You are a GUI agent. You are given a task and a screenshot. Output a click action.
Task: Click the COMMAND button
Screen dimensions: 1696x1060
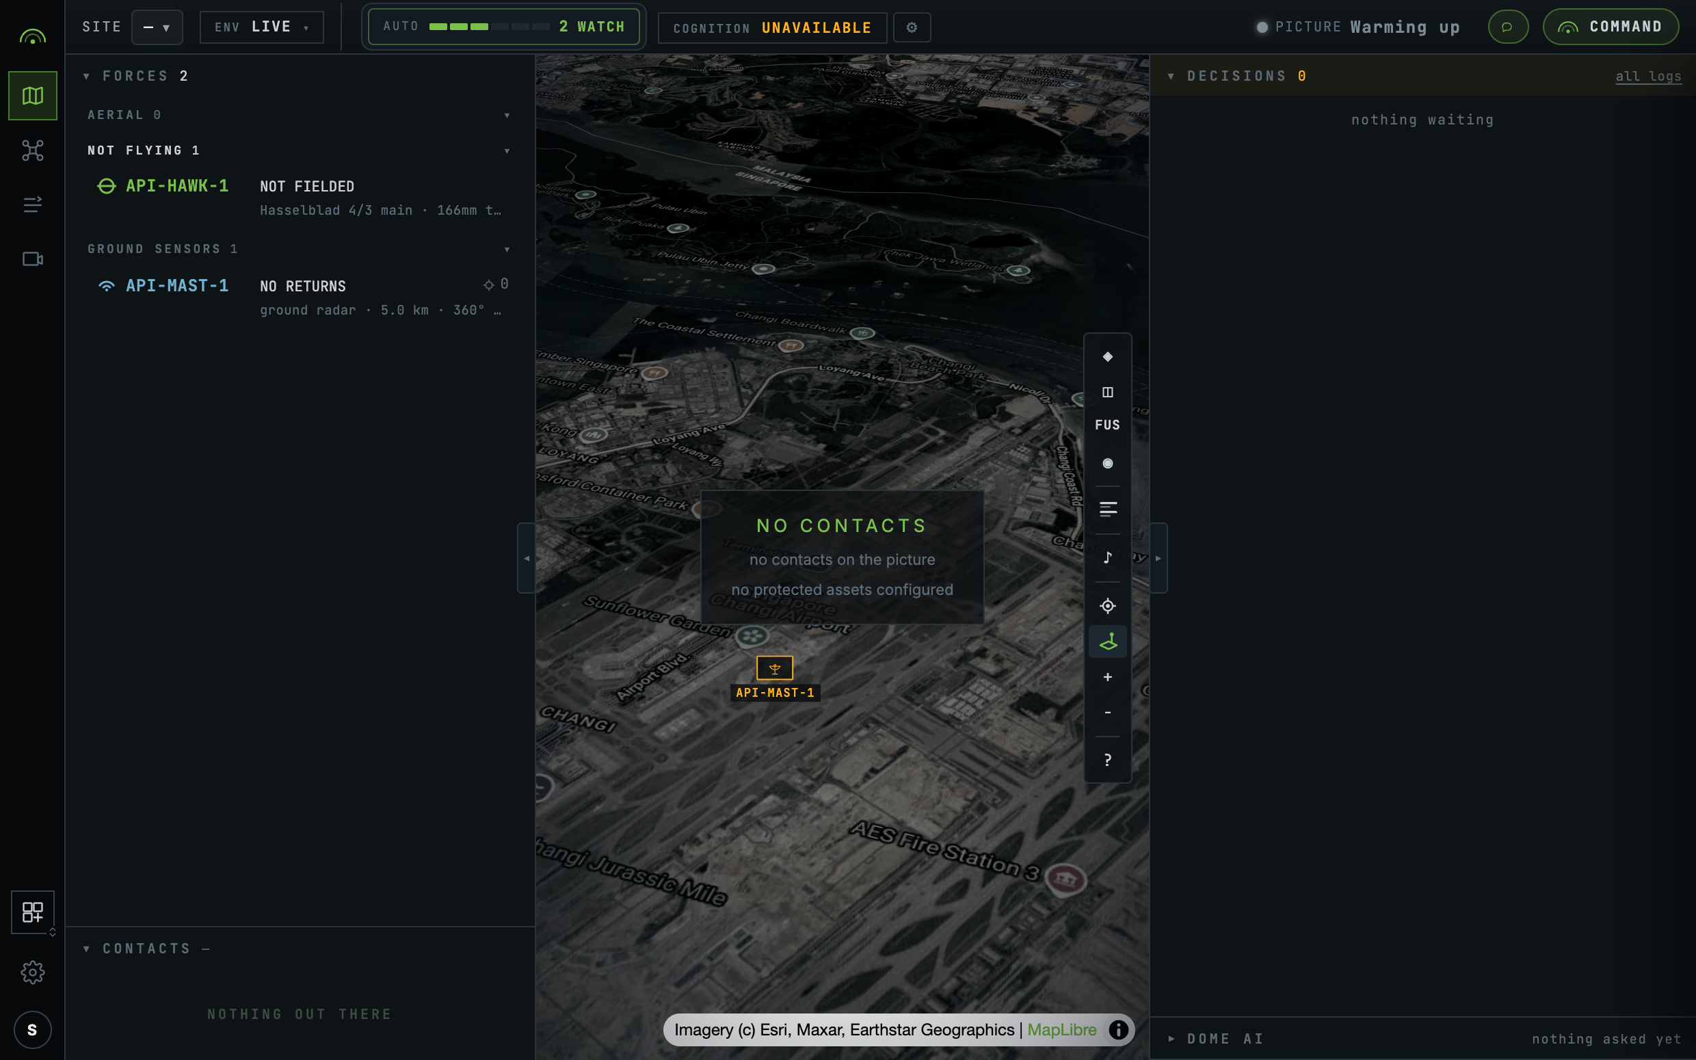click(x=1611, y=27)
